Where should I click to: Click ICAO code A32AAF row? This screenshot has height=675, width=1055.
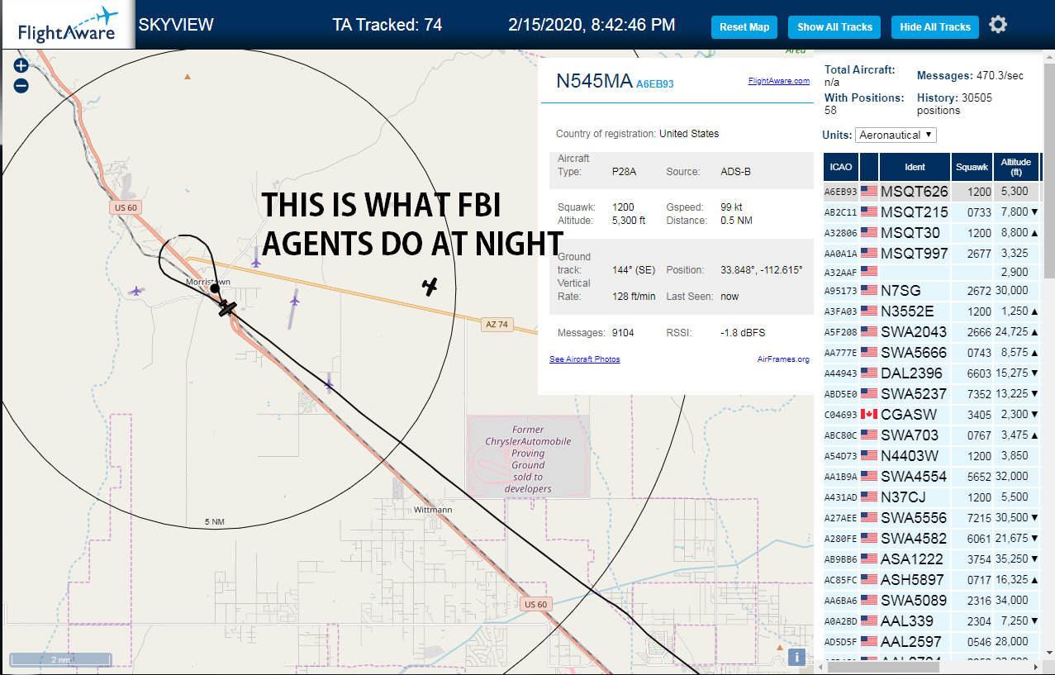coord(933,271)
